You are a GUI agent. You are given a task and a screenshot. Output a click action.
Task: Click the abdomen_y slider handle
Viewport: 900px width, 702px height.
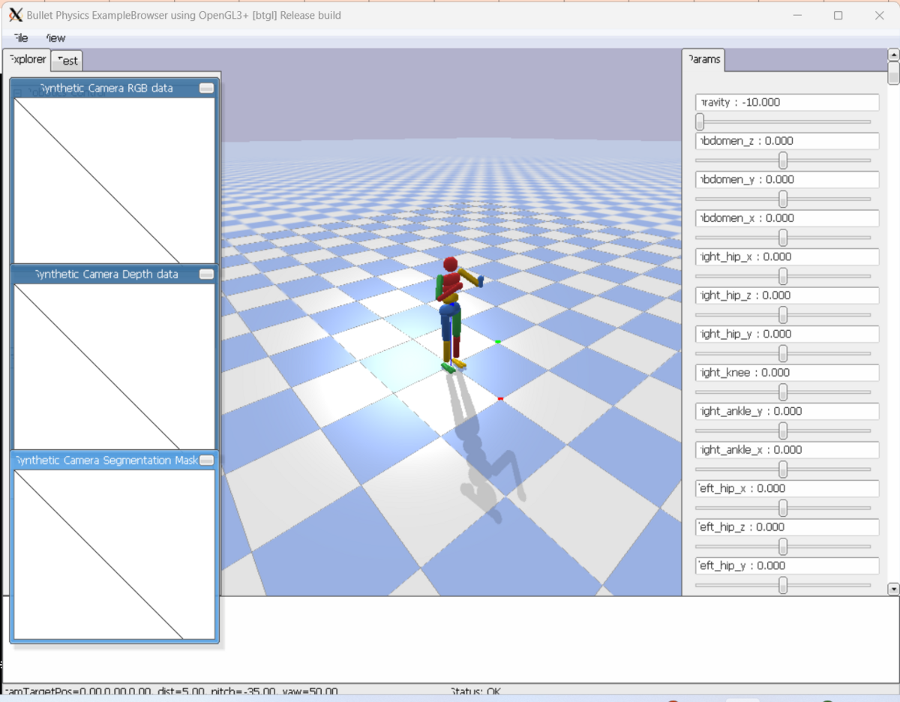click(783, 199)
